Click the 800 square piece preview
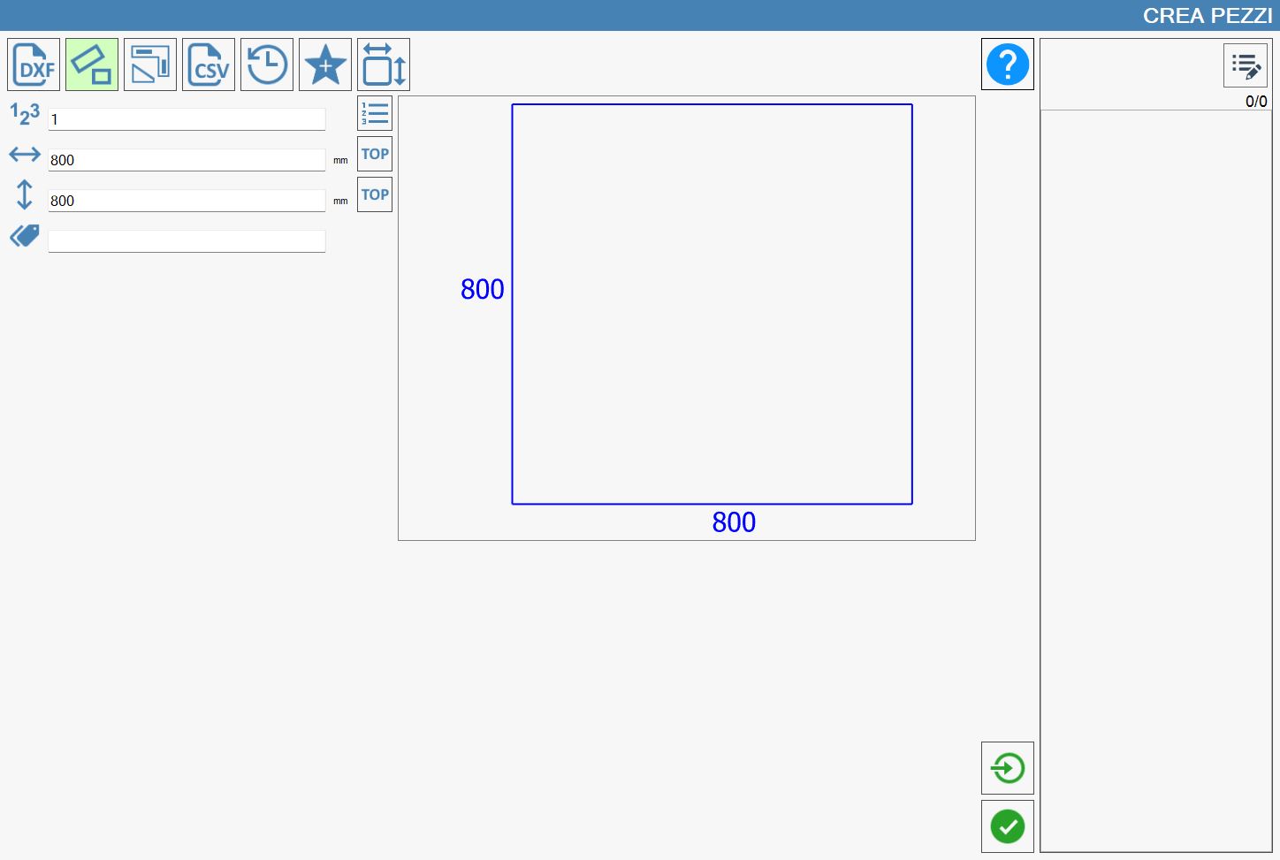This screenshot has width=1280, height=860. 712,304
